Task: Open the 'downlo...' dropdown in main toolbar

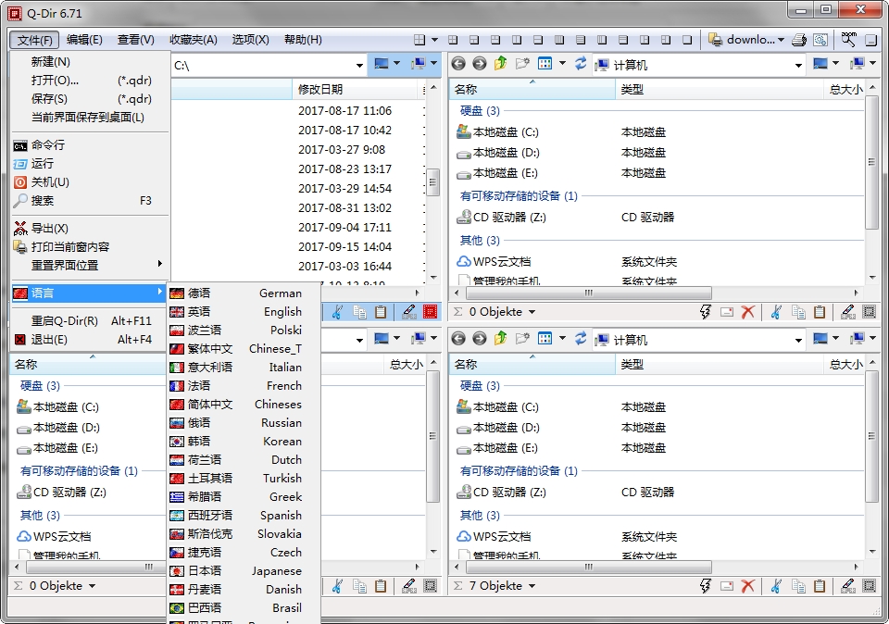Action: [x=782, y=40]
